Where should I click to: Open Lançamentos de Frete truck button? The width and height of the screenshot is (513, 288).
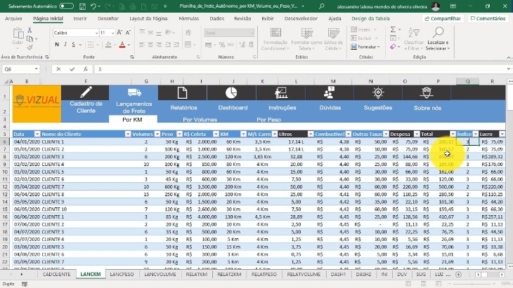click(134, 92)
